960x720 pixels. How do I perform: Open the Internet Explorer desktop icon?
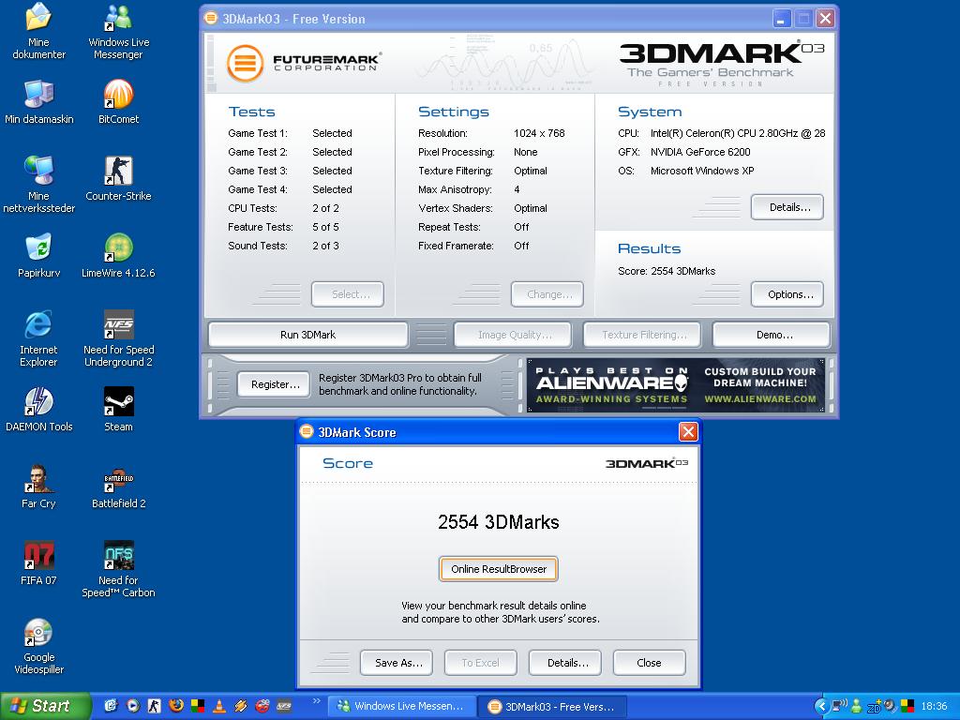click(x=38, y=337)
